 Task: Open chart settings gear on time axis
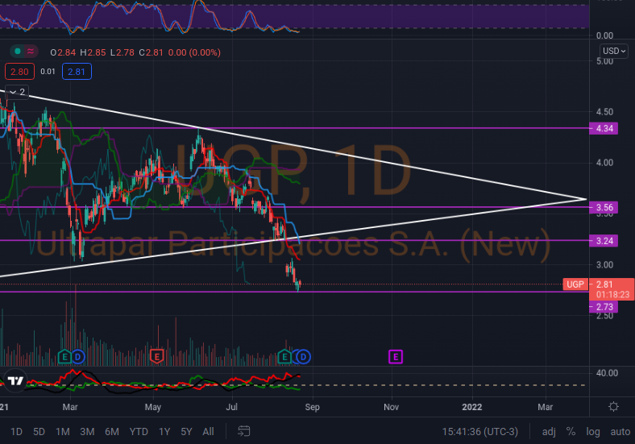[x=613, y=407]
